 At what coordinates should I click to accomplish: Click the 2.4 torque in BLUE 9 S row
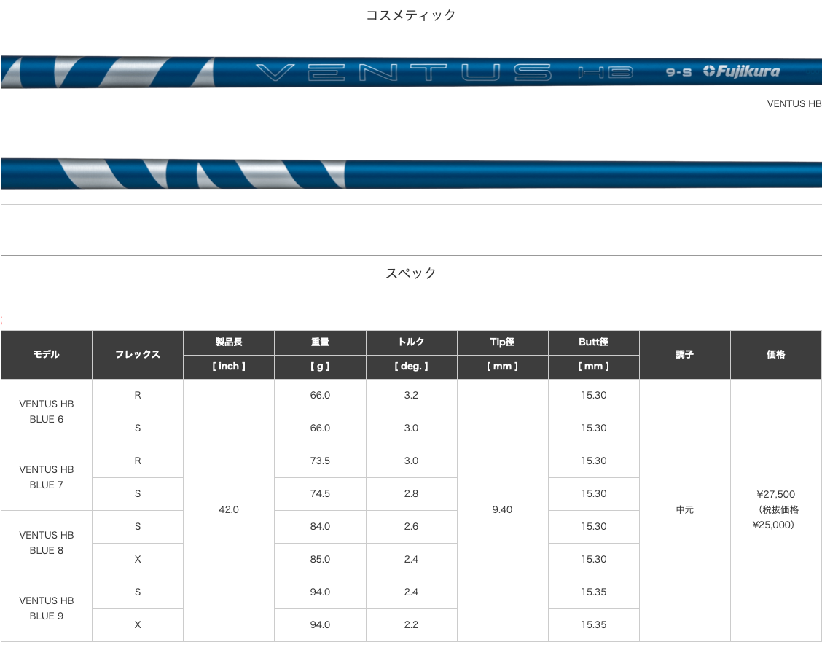click(411, 592)
